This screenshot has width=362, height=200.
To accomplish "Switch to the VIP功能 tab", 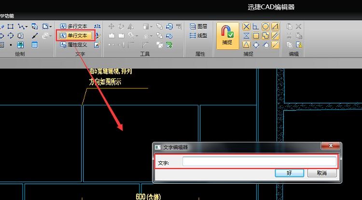I will (x=7, y=16).
